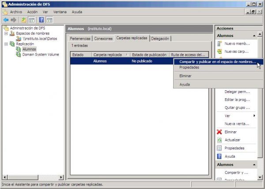Sort by Carpeta replicada column header

[111, 55]
